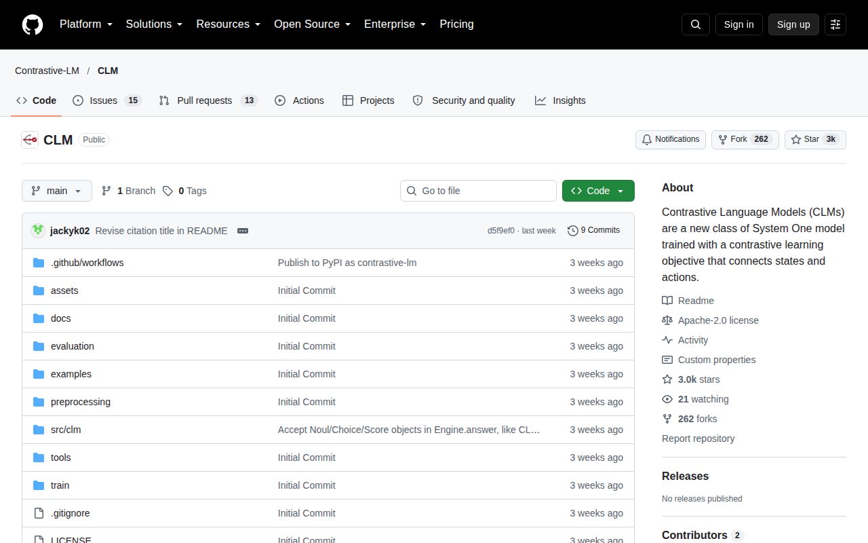This screenshot has width=868, height=543.
Task: Open the green Code dropdown button
Action: [x=598, y=191]
